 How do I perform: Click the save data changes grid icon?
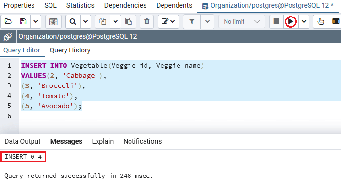[x=53, y=21]
